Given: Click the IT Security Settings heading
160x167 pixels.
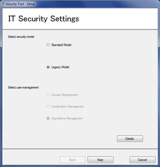Looking at the screenshot, I should pyautogui.click(x=43, y=19).
